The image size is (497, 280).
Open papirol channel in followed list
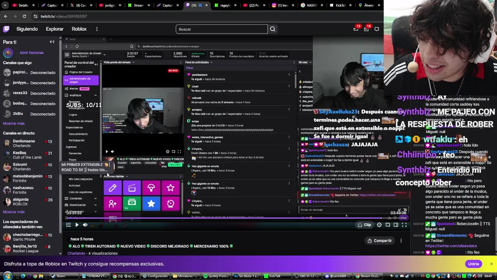click(x=29, y=72)
